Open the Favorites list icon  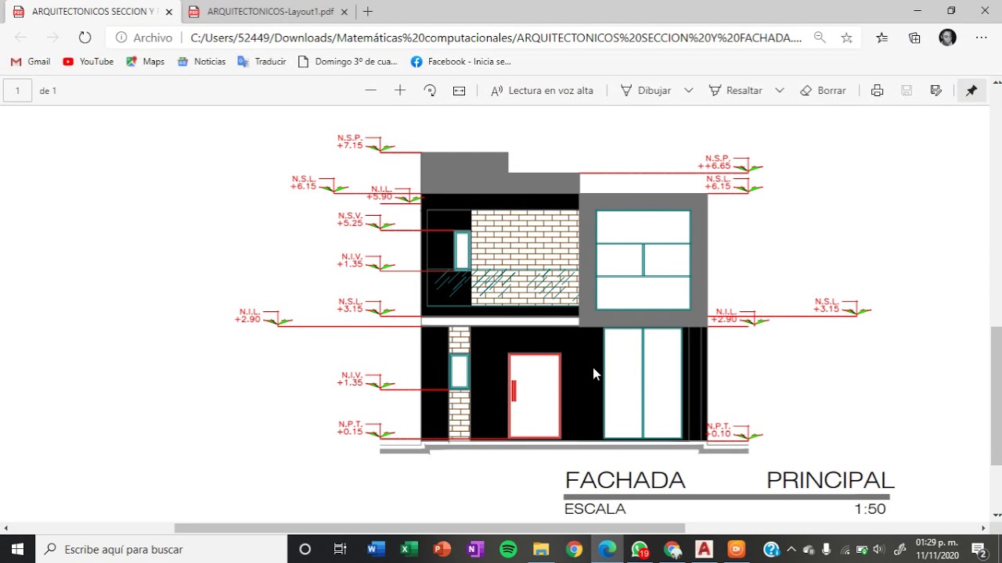click(882, 38)
